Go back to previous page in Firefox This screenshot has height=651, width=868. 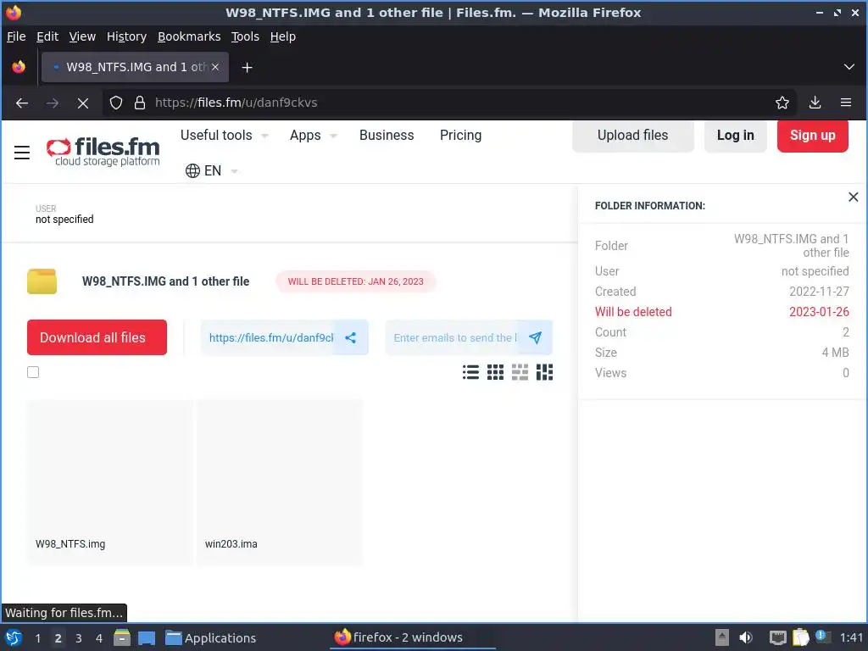pyautogui.click(x=22, y=103)
